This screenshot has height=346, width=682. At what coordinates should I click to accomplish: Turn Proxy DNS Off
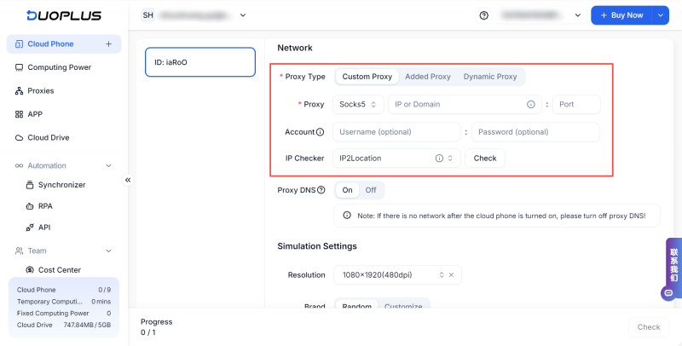371,190
